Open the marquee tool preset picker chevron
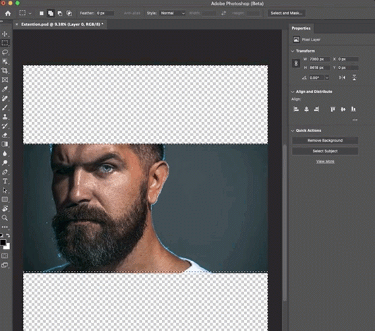Image resolution: width=375 pixels, height=331 pixels. coord(30,13)
